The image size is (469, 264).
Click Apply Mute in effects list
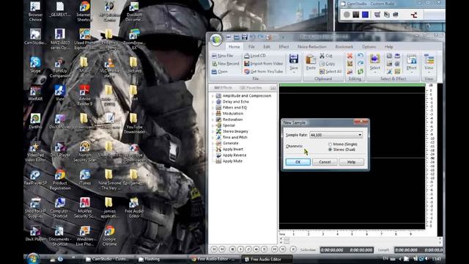pyautogui.click(x=232, y=161)
